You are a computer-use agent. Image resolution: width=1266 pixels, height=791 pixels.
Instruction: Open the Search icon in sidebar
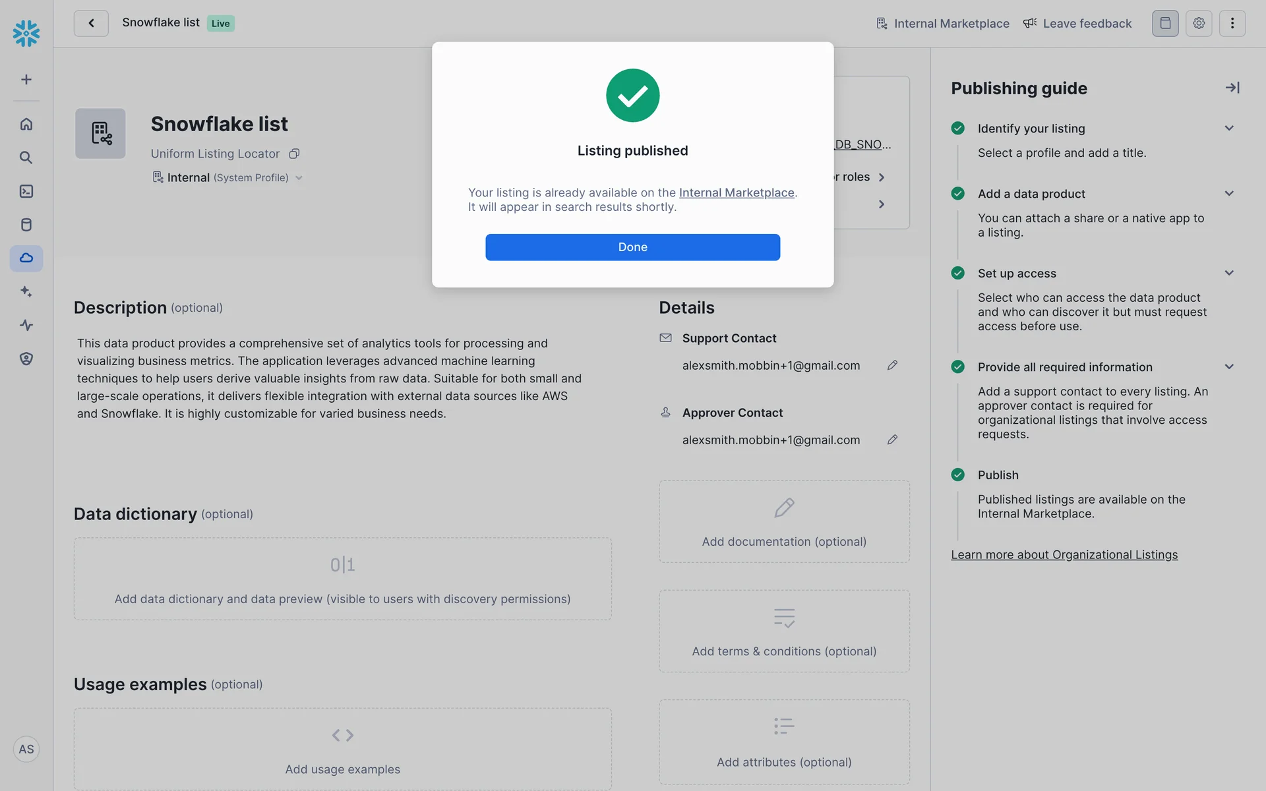26,158
